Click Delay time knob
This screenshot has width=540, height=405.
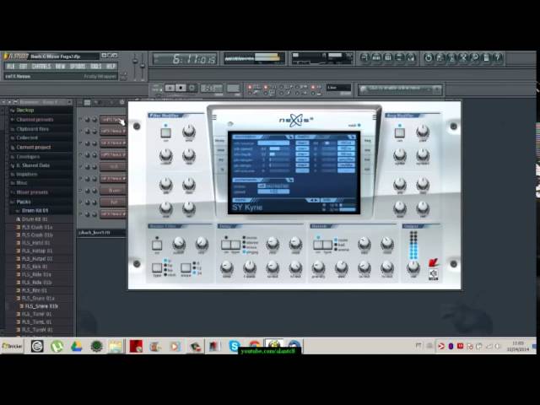click(x=227, y=267)
